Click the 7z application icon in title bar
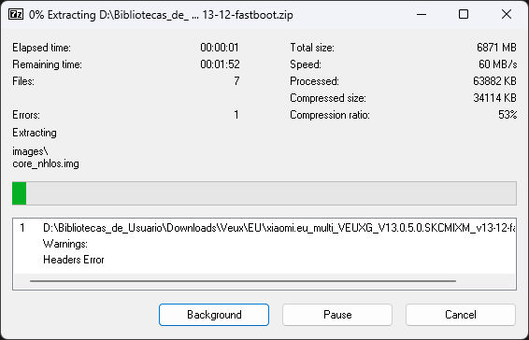Image resolution: width=529 pixels, height=340 pixels. tap(16, 15)
